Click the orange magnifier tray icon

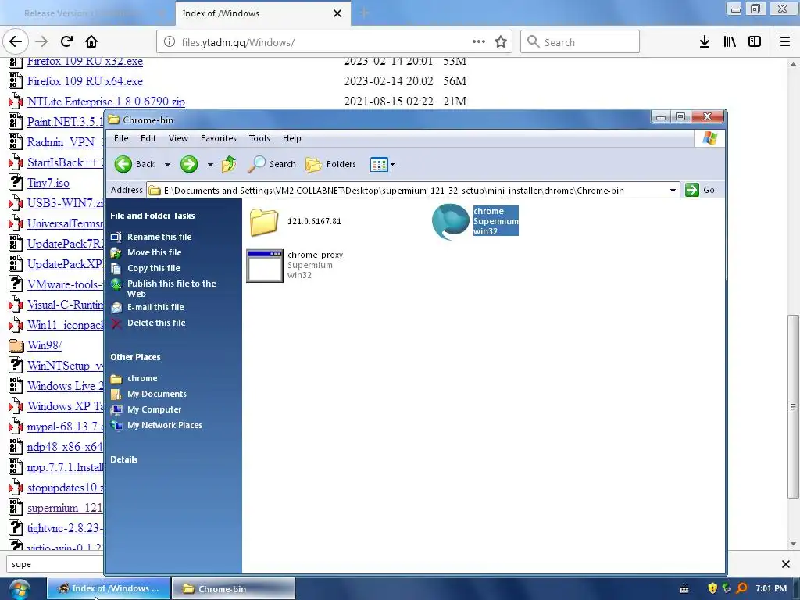741,588
